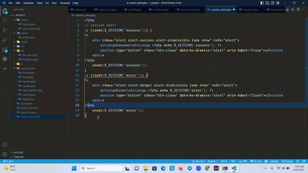Open the editor more actions ellipsis

(x=304, y=10)
